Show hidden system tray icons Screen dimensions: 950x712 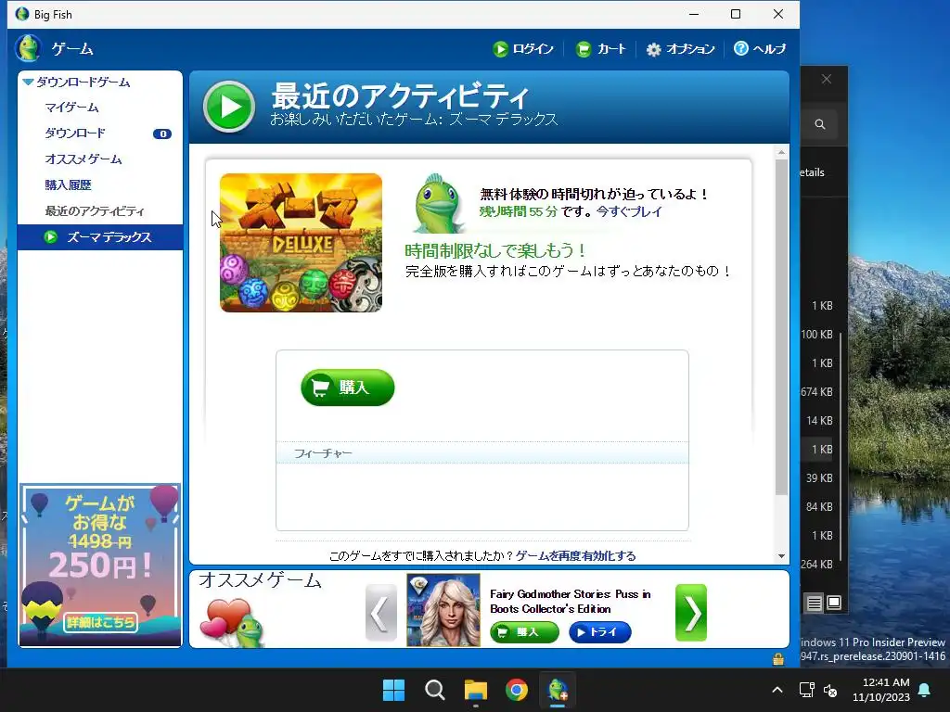pos(777,690)
